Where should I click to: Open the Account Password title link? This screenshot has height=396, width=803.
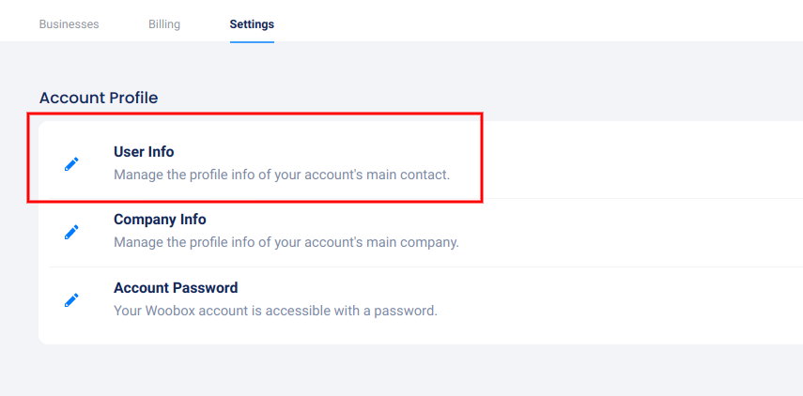point(176,288)
